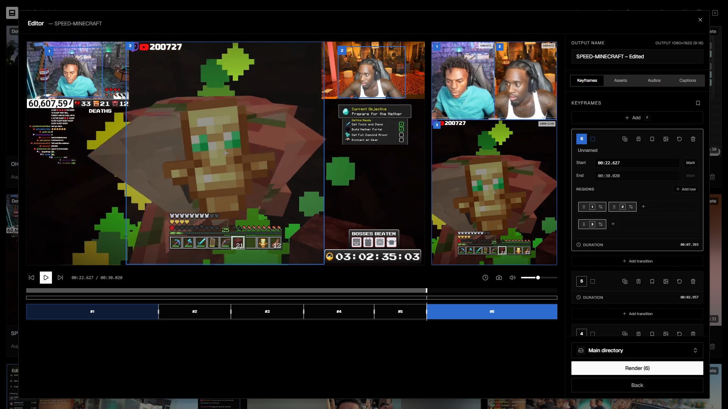Image resolution: width=728 pixels, height=409 pixels.
Task: Edit the output name field
Action: click(637, 56)
